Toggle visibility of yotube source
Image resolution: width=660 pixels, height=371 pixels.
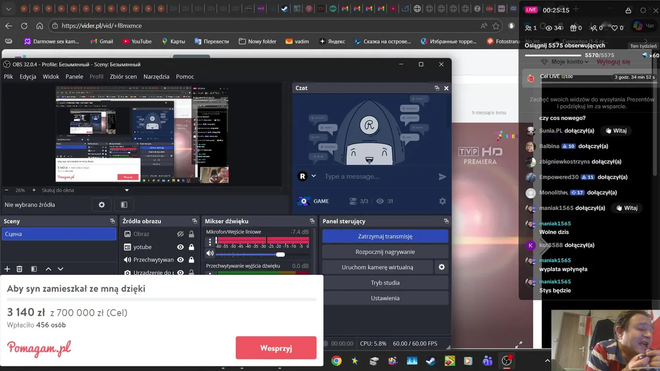180,247
